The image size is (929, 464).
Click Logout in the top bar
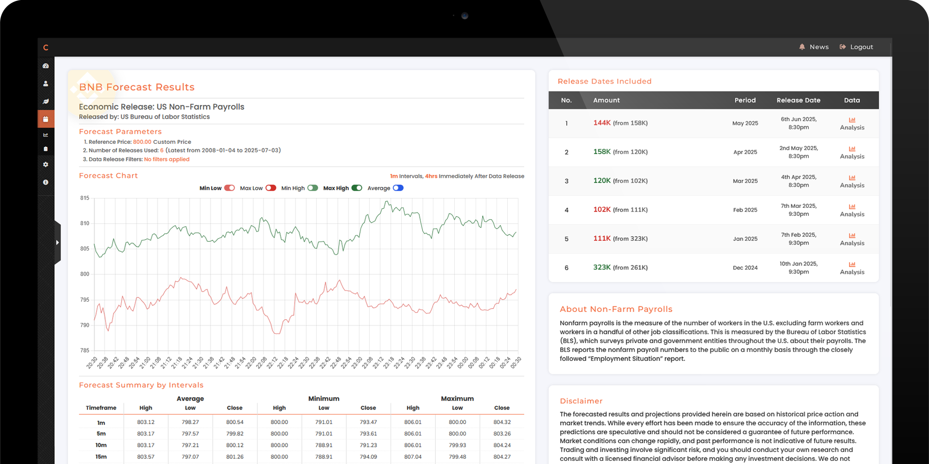pyautogui.click(x=856, y=47)
